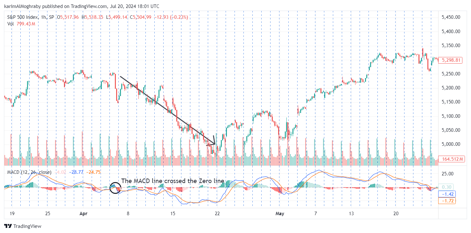Viewport: 471px width, 233px height.
Task: Click the close value C5,504.99
Action: (x=141, y=17)
